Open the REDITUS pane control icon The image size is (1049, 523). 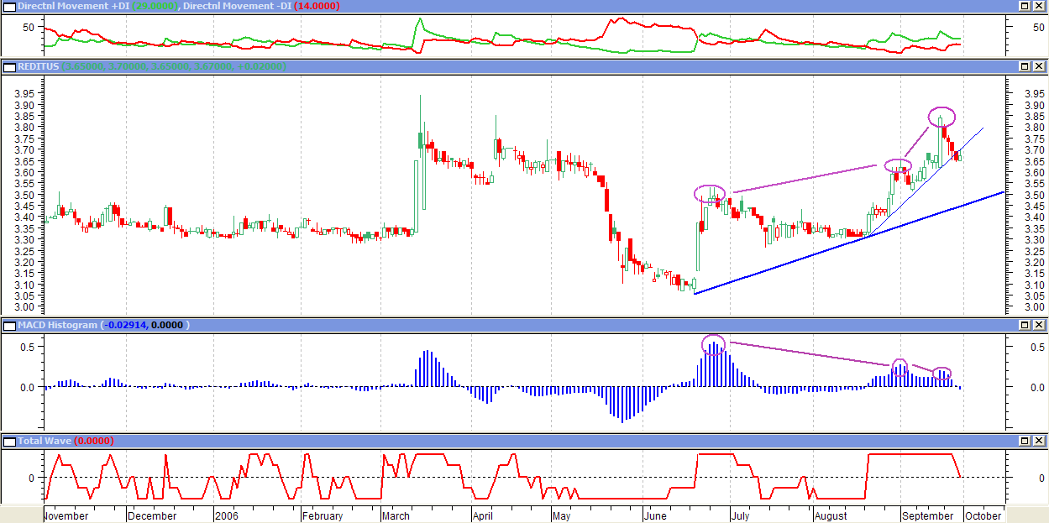tap(9, 66)
